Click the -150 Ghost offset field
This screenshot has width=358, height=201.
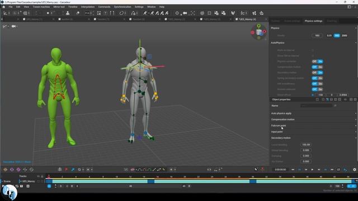tap(321, 95)
